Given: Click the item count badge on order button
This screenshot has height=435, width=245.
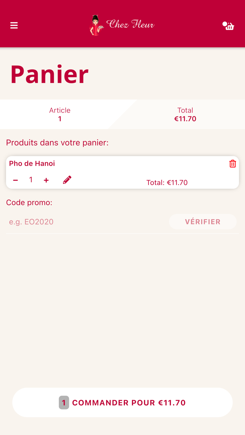Looking at the screenshot, I should pyautogui.click(x=64, y=402).
